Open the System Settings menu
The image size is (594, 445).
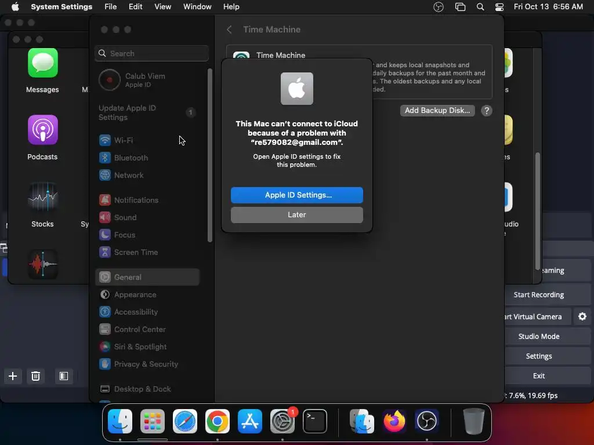[61, 7]
